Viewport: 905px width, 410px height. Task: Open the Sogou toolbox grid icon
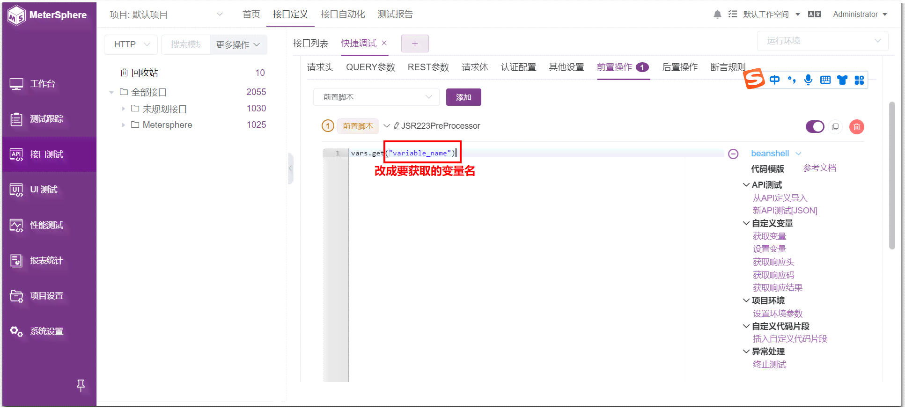[x=859, y=80]
